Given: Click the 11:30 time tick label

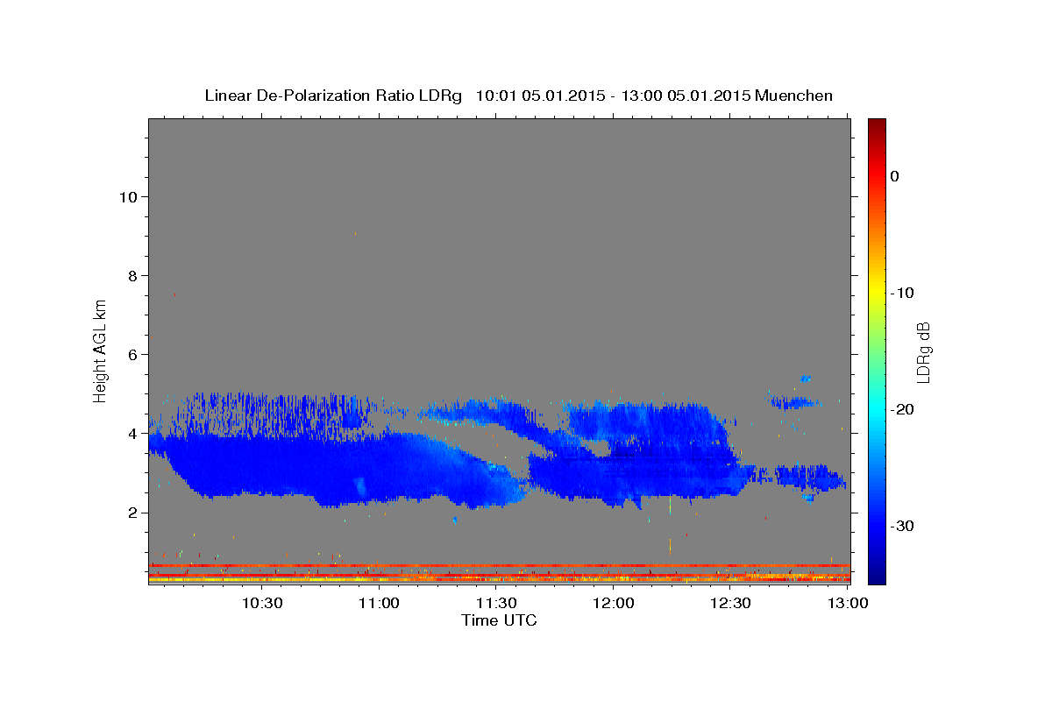Looking at the screenshot, I should [496, 603].
